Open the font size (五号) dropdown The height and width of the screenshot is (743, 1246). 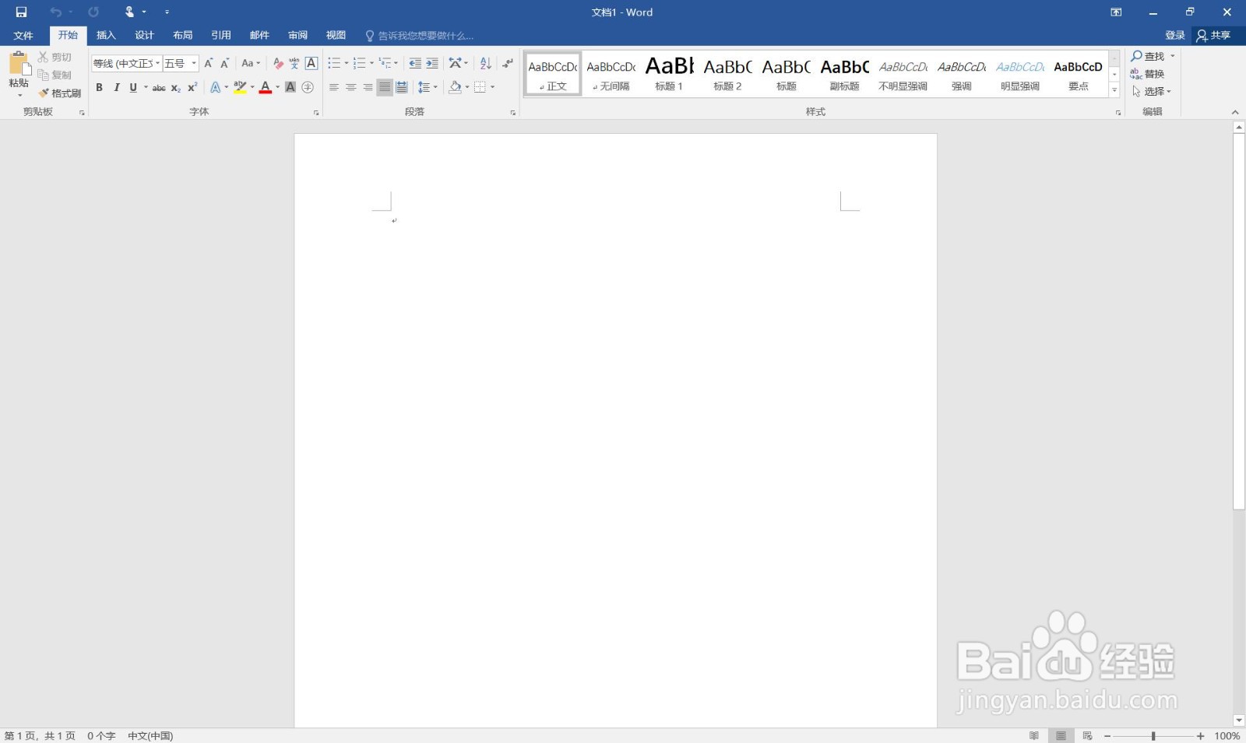point(194,63)
